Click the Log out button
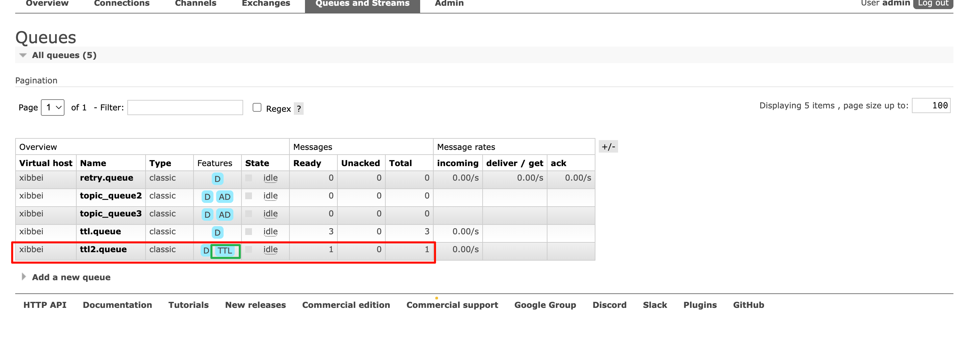This screenshot has width=972, height=345. coord(933,3)
